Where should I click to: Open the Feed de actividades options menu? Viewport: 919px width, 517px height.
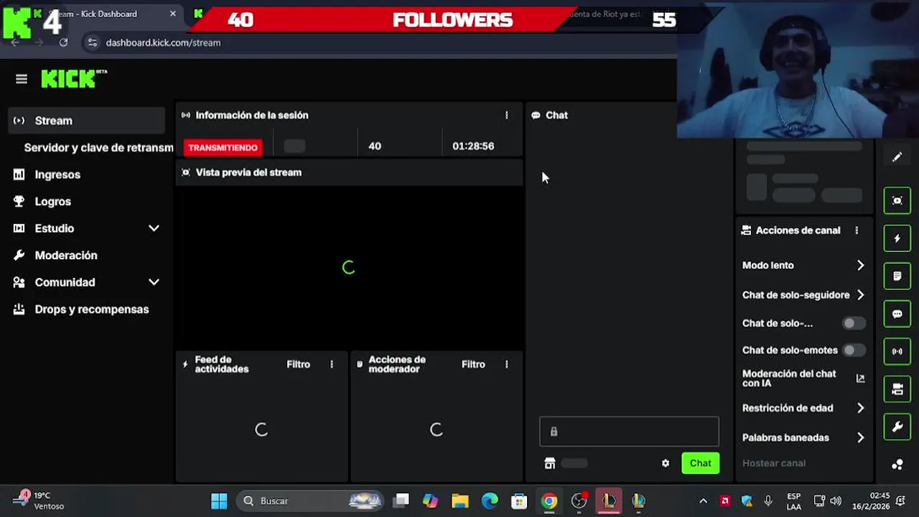click(x=332, y=364)
